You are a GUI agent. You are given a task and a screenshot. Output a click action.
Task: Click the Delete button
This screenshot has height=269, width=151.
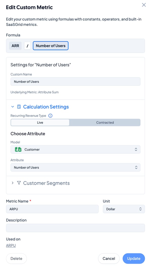tap(16, 258)
